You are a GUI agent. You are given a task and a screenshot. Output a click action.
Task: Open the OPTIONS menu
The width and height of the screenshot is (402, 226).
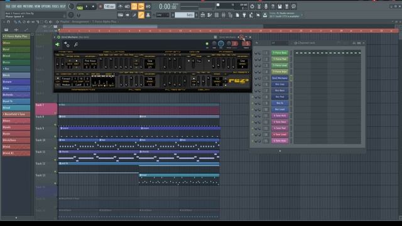[46, 6]
